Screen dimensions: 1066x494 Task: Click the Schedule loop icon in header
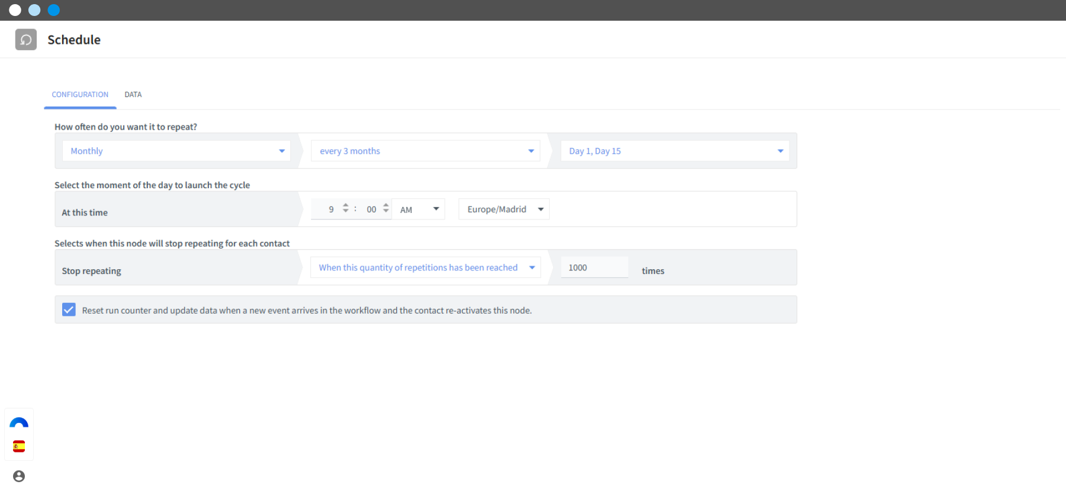26,40
